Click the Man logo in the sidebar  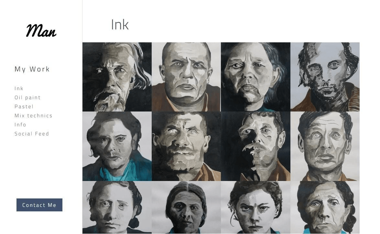pos(41,30)
